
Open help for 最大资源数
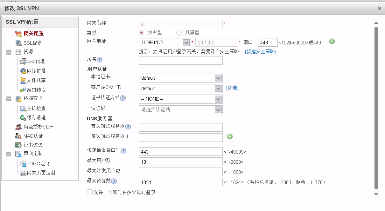point(114,181)
